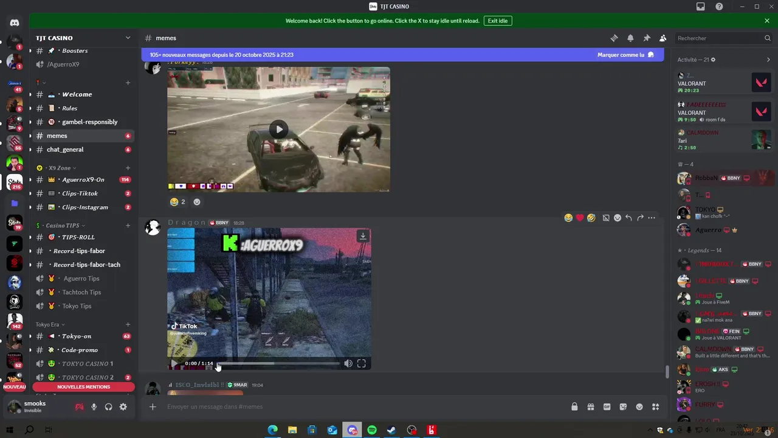
Task: Click the reply arrow on Dragon's message
Action: click(628, 217)
